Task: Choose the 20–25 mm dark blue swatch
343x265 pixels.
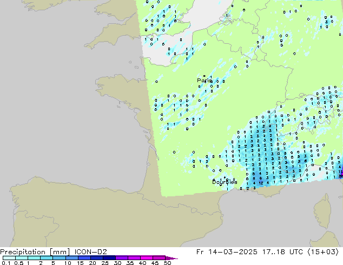Action: (x=96, y=258)
